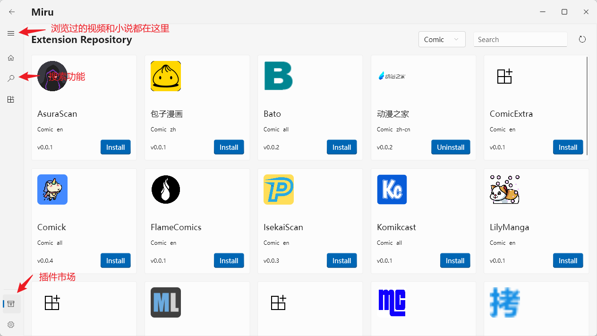
Task: Open installed extensions from the sidebar
Action: click(x=10, y=99)
